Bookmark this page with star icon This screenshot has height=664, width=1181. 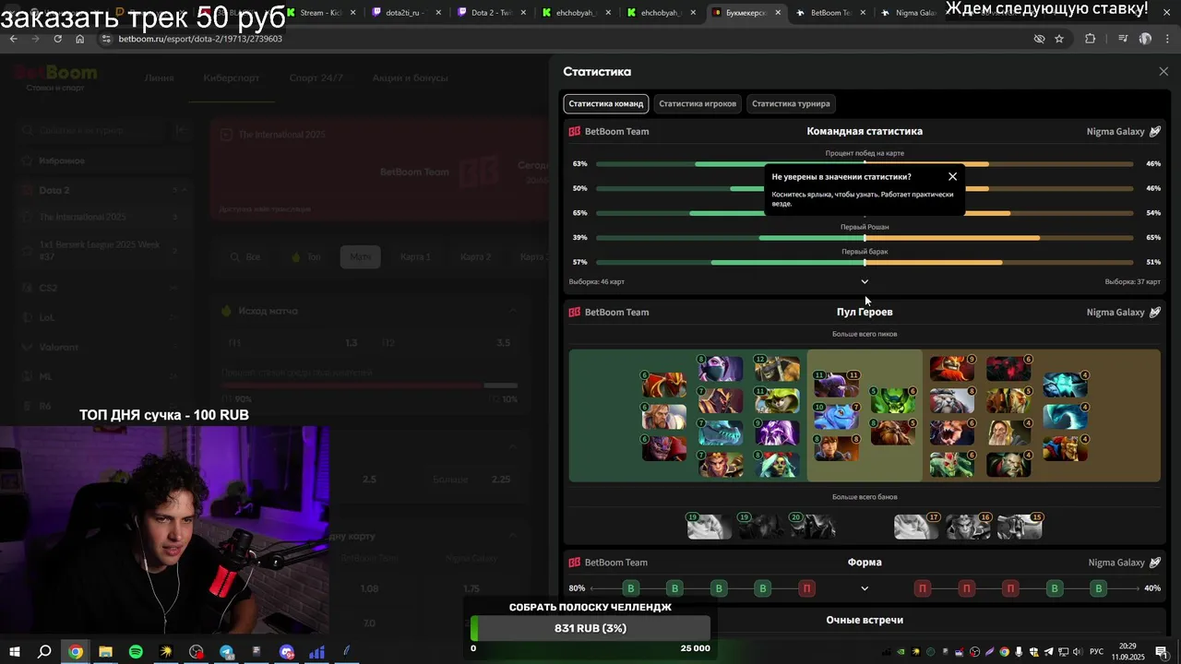click(1059, 39)
